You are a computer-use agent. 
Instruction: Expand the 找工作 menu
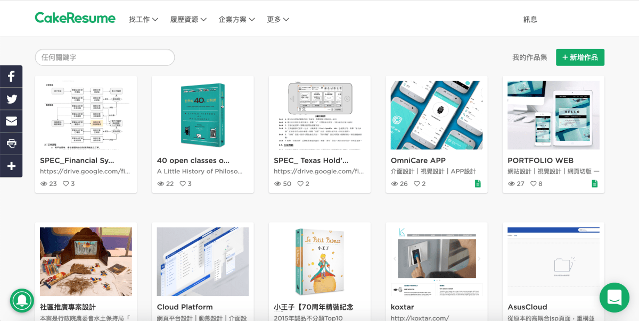(144, 20)
